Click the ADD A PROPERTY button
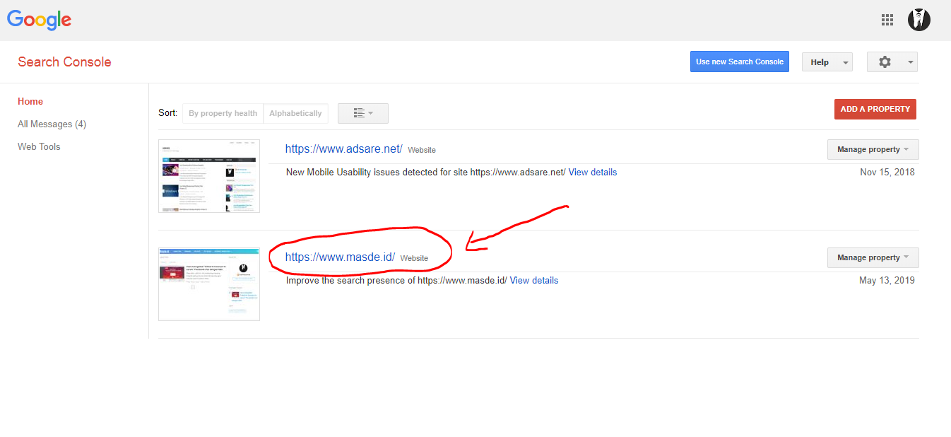Screen dimensions: 951x437 875,109
